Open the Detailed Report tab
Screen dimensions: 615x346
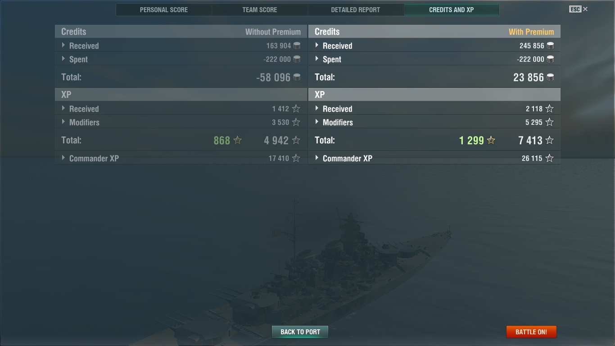point(356,9)
